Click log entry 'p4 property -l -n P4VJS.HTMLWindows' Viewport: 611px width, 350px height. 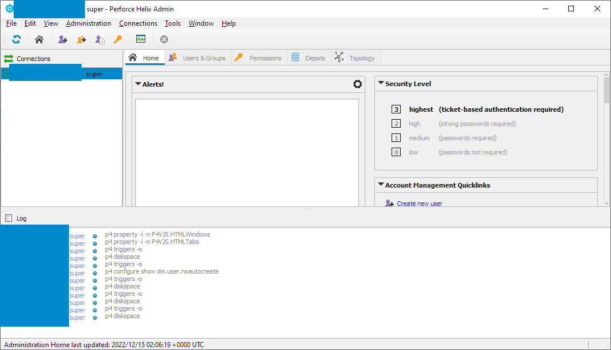157,234
